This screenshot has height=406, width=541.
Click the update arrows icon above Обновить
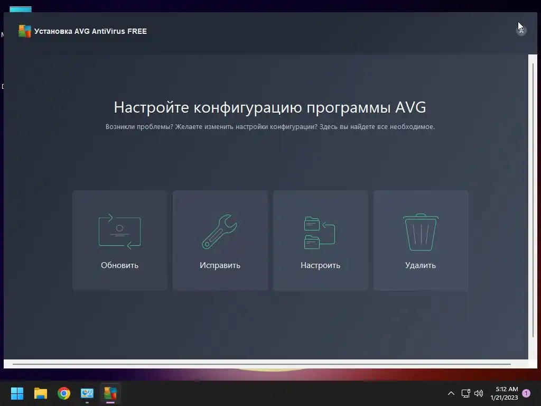[120, 232]
